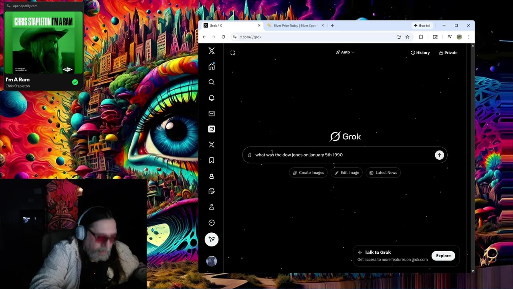The width and height of the screenshot is (513, 289).
Task: Click the Talk to Grok heading
Action: point(378,252)
